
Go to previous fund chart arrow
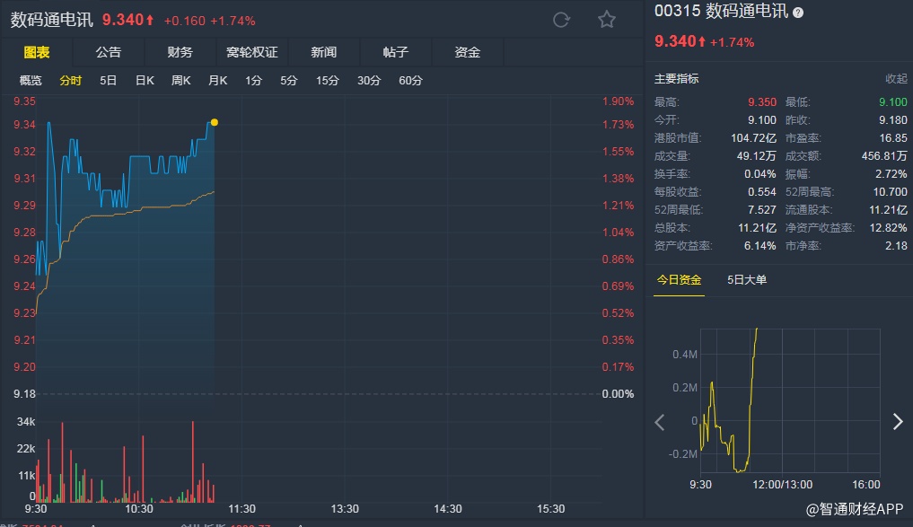pyautogui.click(x=660, y=422)
